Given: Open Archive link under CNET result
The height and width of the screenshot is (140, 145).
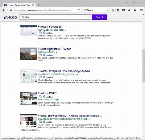Looking at the screenshot, I should 50,97.
